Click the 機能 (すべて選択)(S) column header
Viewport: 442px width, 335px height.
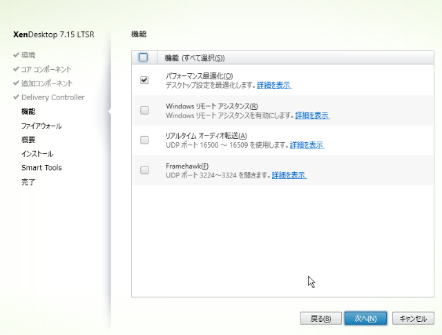pos(195,58)
